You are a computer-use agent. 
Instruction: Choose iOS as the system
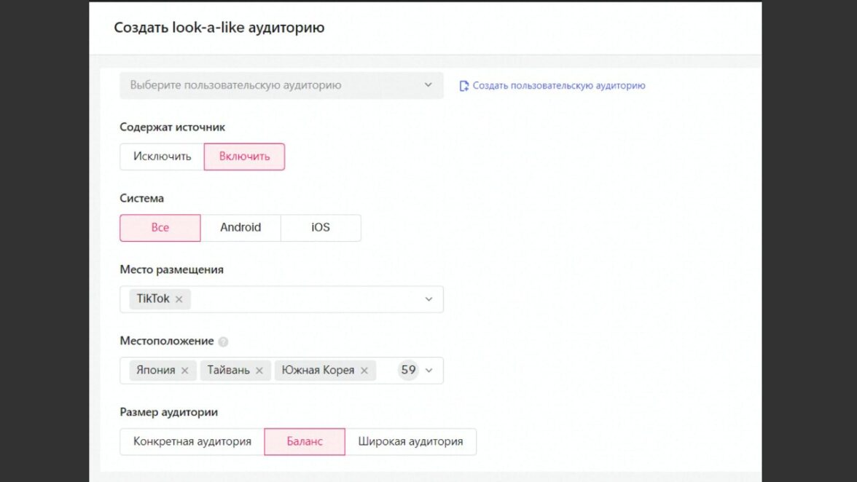321,228
